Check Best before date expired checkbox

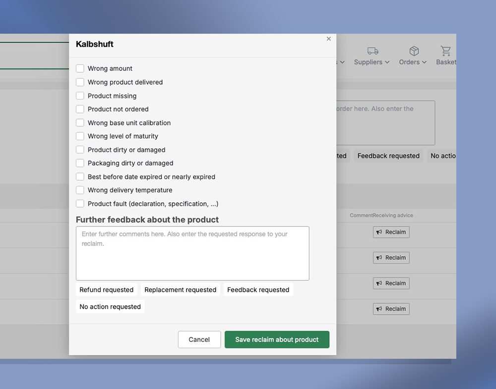point(80,176)
